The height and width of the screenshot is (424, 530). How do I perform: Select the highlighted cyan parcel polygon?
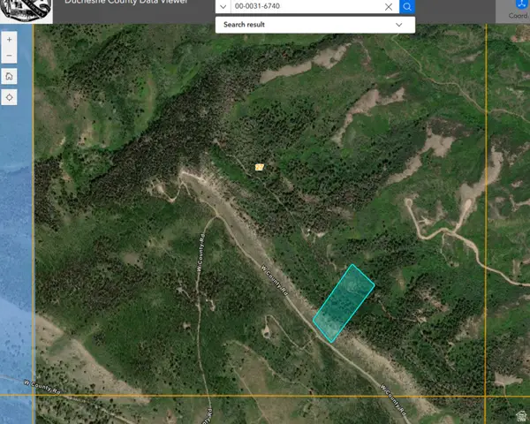click(x=344, y=303)
